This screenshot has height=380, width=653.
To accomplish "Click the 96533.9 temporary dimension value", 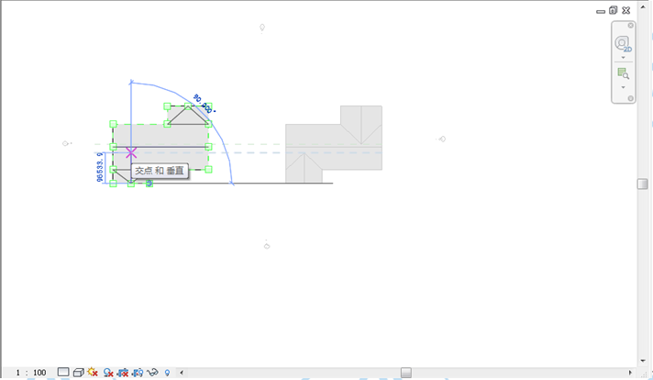I will point(100,169).
